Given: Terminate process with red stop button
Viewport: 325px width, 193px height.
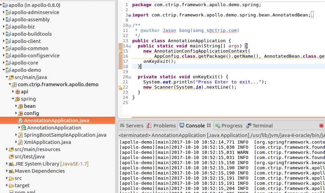Looking at the screenshot, I should click(321, 125).
